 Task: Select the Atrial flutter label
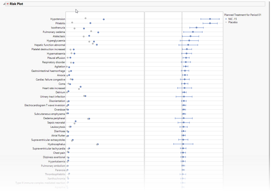tap(58, 135)
